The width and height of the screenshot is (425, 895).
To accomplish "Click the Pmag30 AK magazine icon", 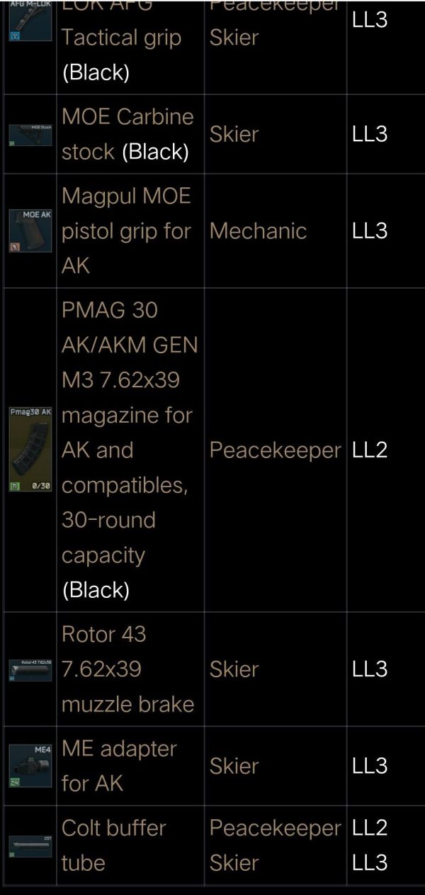I will coord(30,450).
